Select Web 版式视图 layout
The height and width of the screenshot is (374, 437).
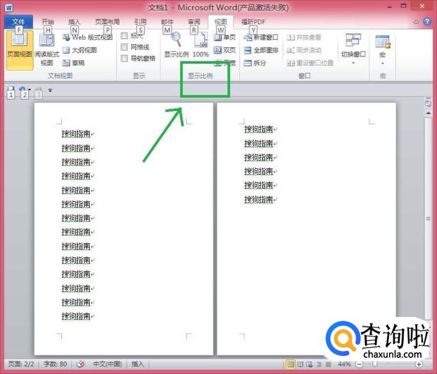pyautogui.click(x=88, y=37)
